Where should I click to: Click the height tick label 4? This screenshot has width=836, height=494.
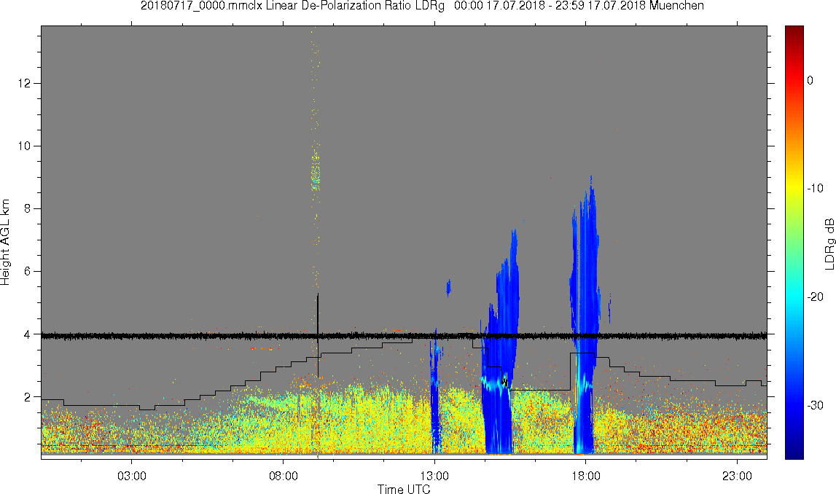(27, 334)
